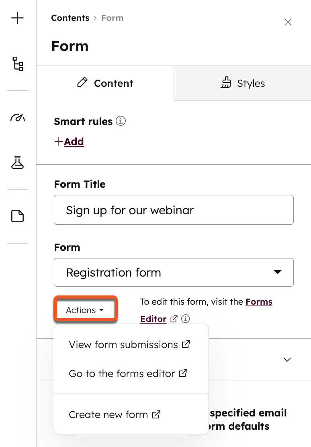Image resolution: width=311 pixels, height=447 pixels.
Task: Navigate back via the Contents breadcrumb
Action: click(70, 18)
